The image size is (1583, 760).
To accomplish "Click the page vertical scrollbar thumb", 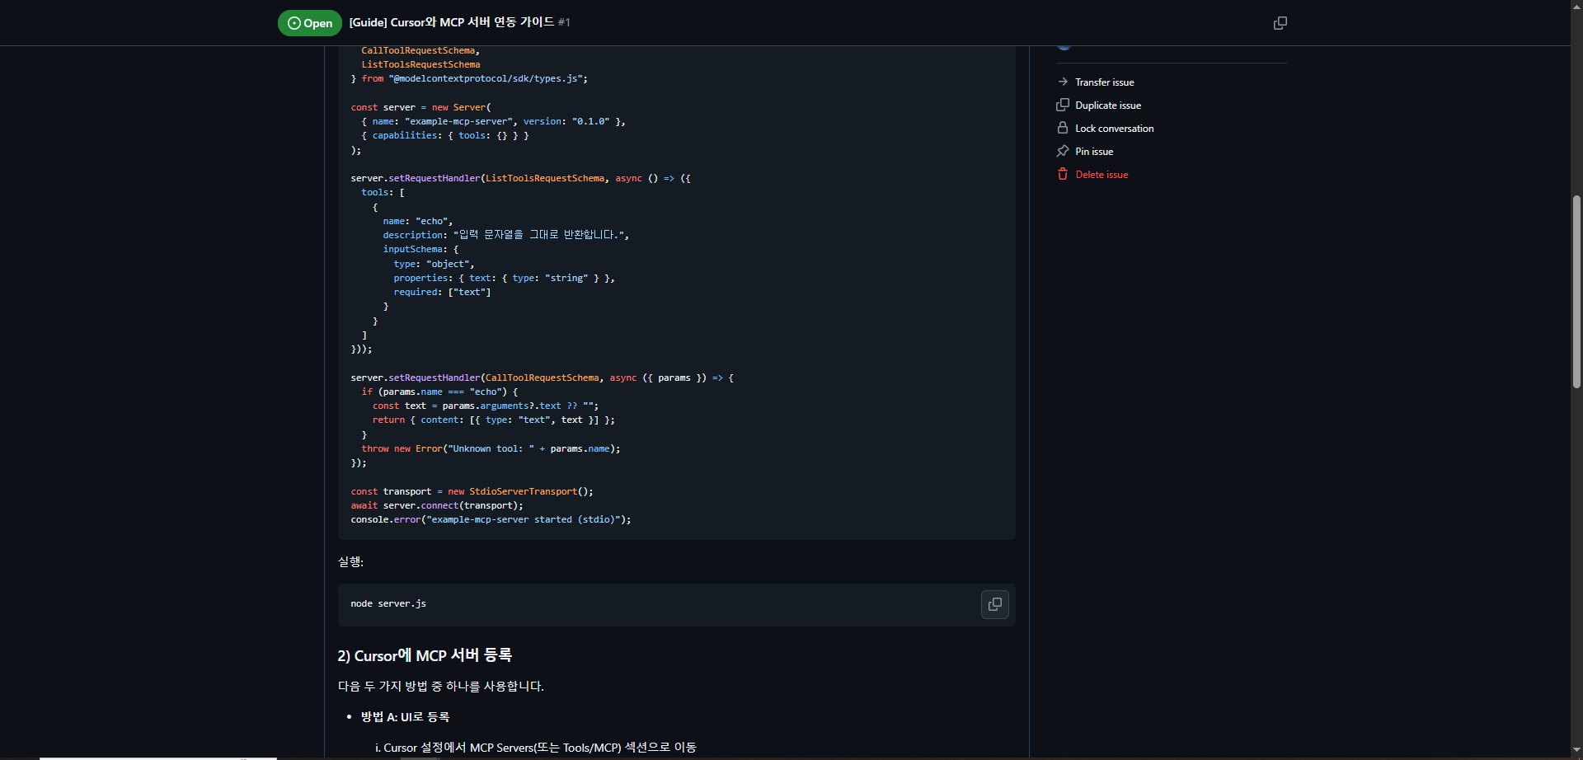I will click(x=1576, y=292).
